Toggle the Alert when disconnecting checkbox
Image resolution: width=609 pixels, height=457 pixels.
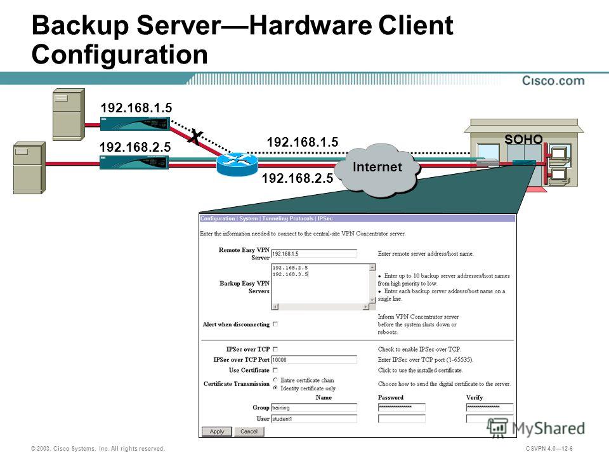[x=275, y=324]
